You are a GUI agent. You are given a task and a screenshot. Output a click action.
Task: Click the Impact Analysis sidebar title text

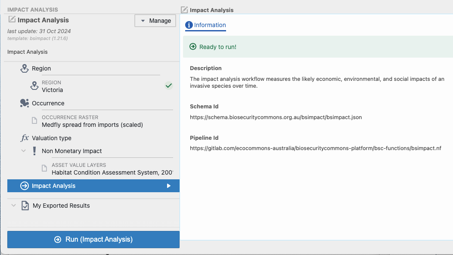coord(43,20)
